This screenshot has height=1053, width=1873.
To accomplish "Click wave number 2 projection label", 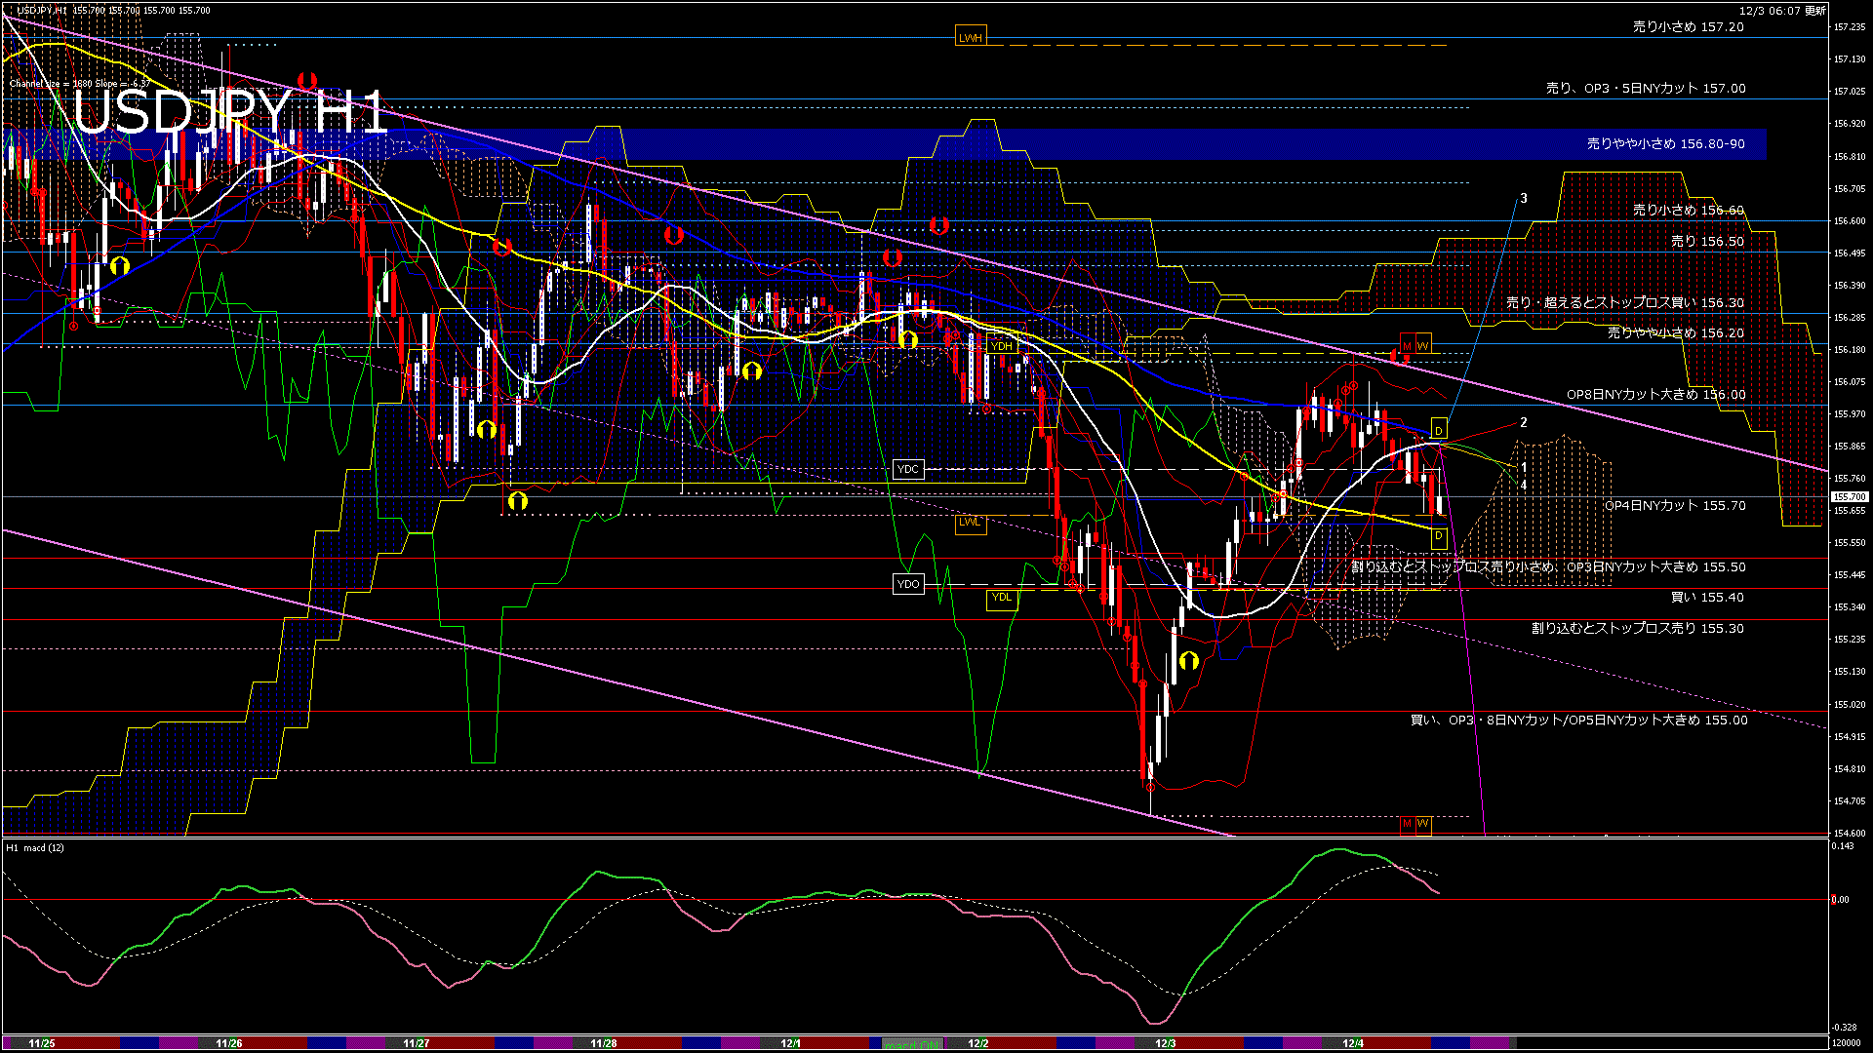I will pyautogui.click(x=1524, y=423).
